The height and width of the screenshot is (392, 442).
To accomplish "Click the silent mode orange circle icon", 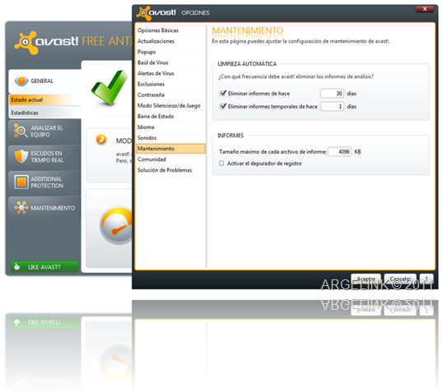I will point(101,140).
